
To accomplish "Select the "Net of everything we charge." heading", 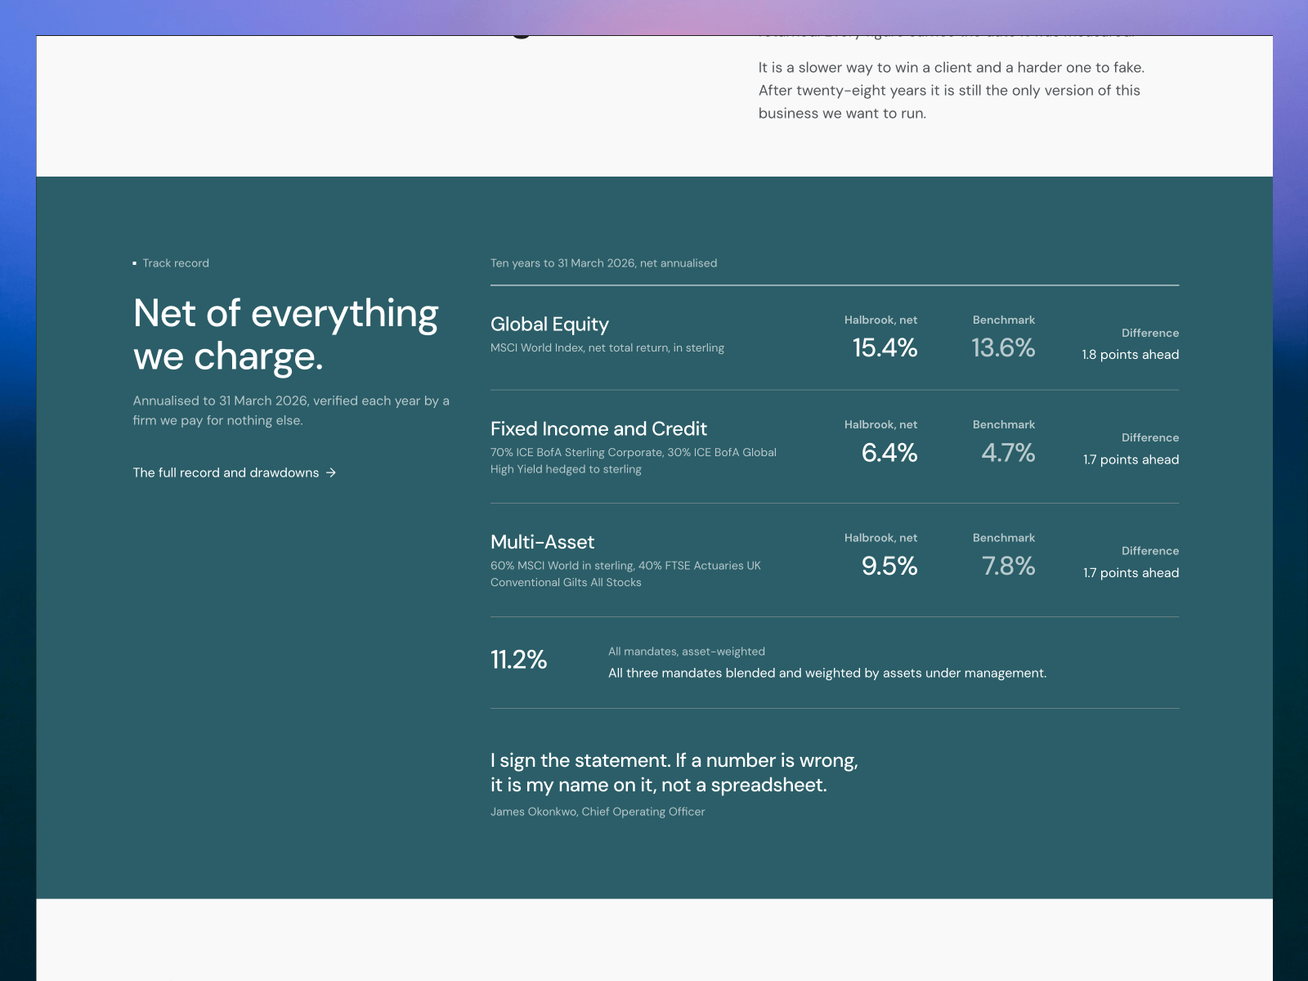I will coord(286,334).
